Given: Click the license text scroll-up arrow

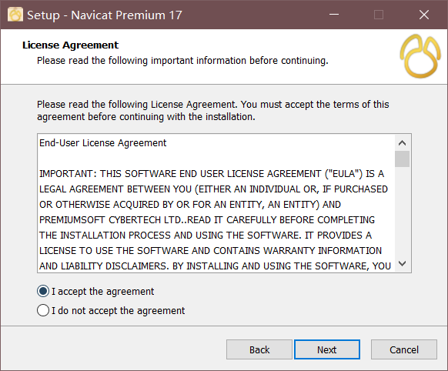Looking at the screenshot, I should point(403,143).
